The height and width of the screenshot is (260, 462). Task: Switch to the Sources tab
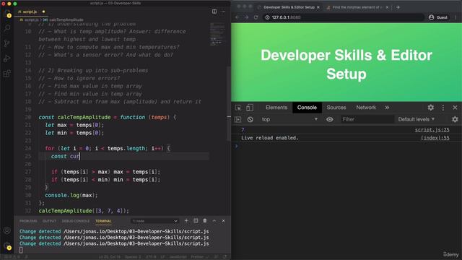[336, 108]
